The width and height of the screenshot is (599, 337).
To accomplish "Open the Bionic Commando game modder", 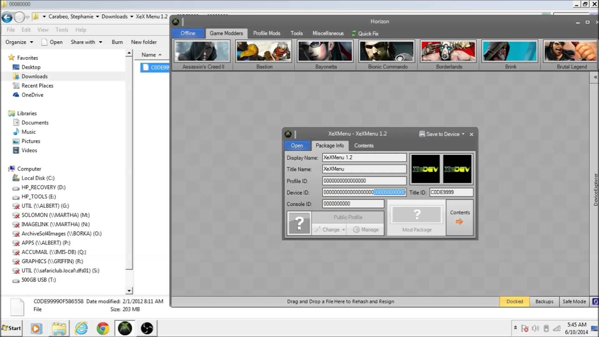I will coord(387,54).
